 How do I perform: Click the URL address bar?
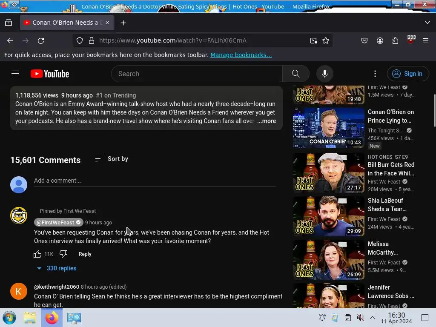tap(203, 40)
